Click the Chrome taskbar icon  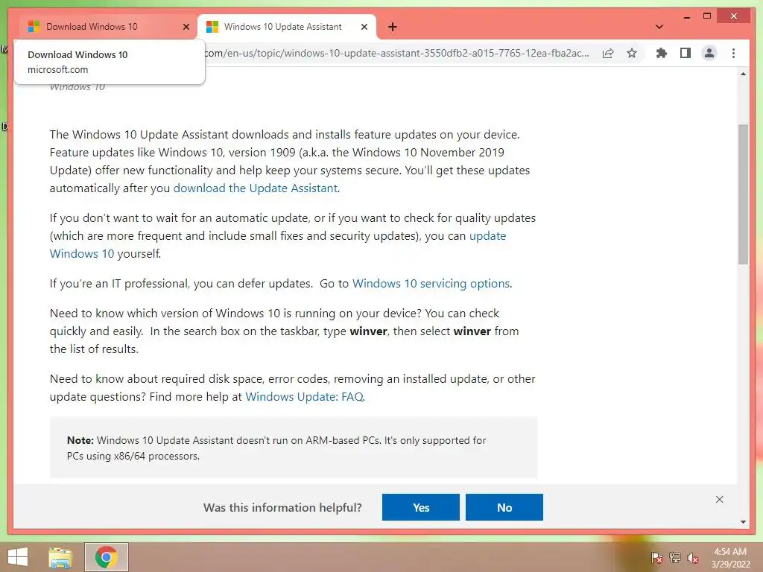click(x=106, y=557)
